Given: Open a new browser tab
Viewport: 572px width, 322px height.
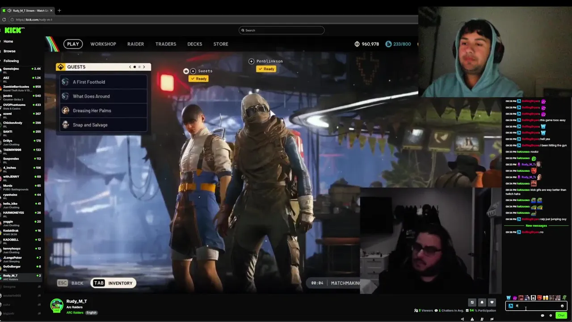Looking at the screenshot, I should point(59,10).
